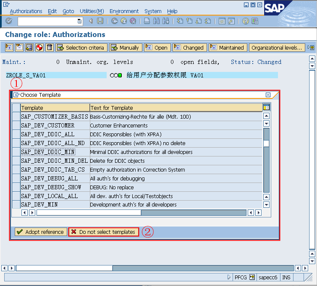This screenshot has width=317, height=286.
Task: Click the yellow Exit arrow icon
Action: (124, 21)
